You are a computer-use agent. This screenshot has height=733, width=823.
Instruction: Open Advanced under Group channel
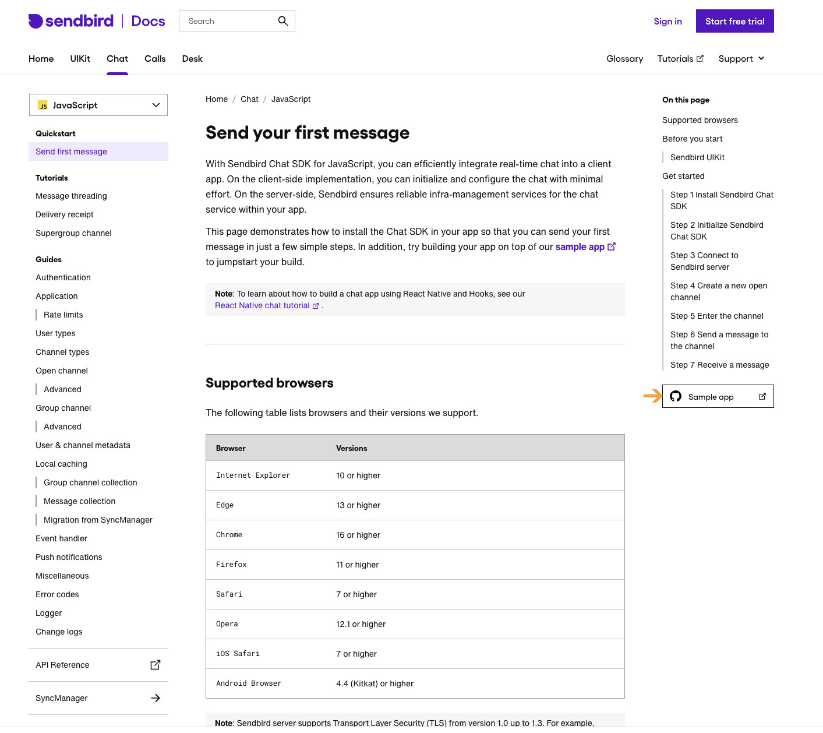pyautogui.click(x=62, y=427)
